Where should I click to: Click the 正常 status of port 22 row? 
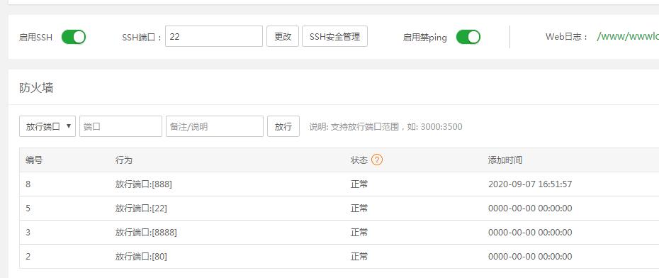359,208
